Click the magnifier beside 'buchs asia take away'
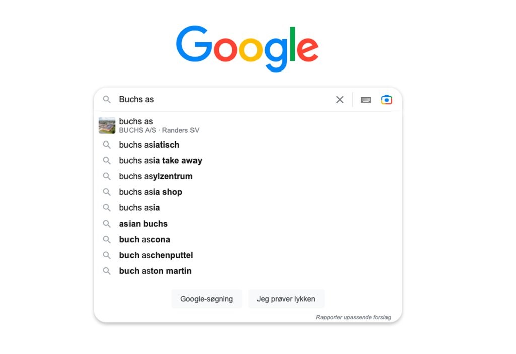Screen dimensions: 516x354 (107, 160)
